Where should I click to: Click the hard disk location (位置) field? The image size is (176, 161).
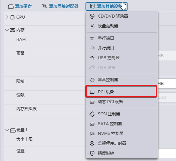[167, 153]
